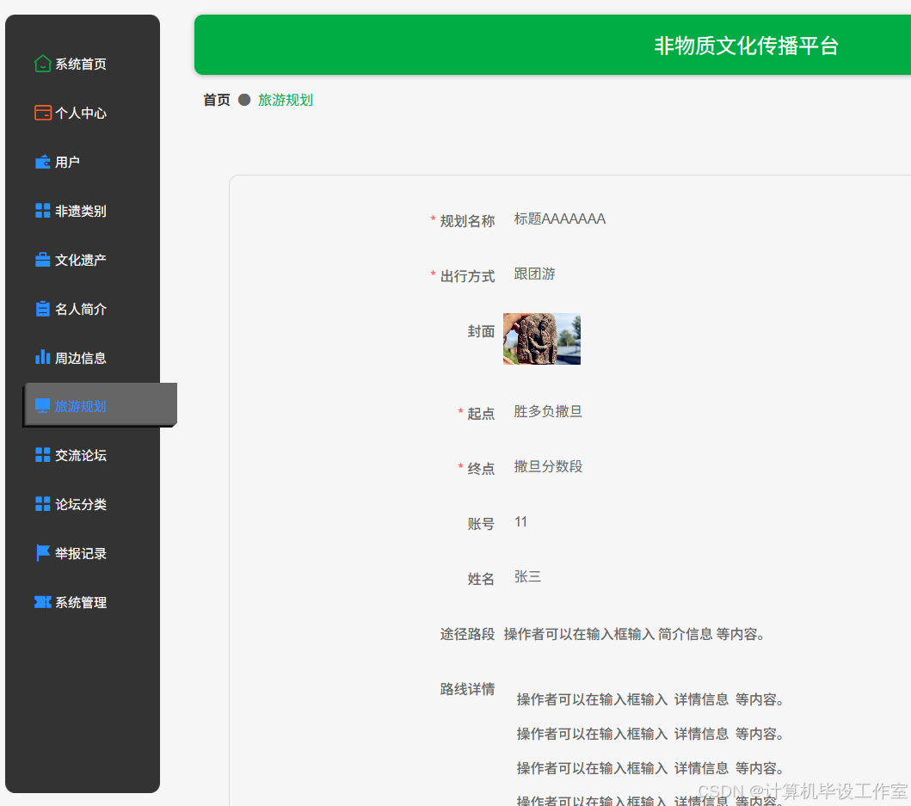Click the 起点 value 胜多负撒旦
Screen dimensions: 911x806
(x=548, y=411)
